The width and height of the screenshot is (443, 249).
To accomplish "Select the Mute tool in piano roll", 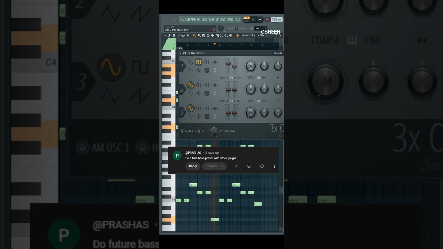I will pyautogui.click(x=213, y=35).
